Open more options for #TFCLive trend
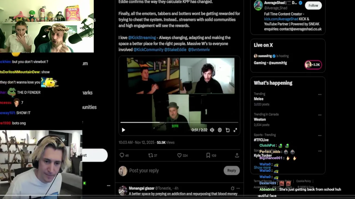The width and height of the screenshot is (355, 199). pos(320,135)
